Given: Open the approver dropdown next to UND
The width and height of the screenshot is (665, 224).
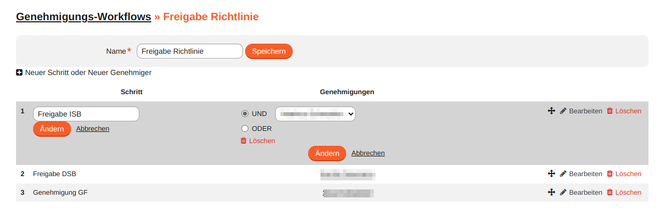Looking at the screenshot, I should (x=315, y=114).
